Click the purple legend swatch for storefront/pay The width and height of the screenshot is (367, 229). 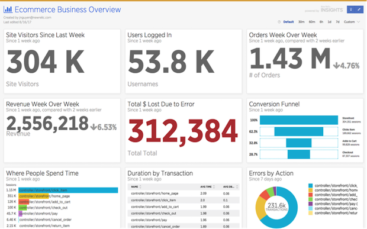pos(311,204)
